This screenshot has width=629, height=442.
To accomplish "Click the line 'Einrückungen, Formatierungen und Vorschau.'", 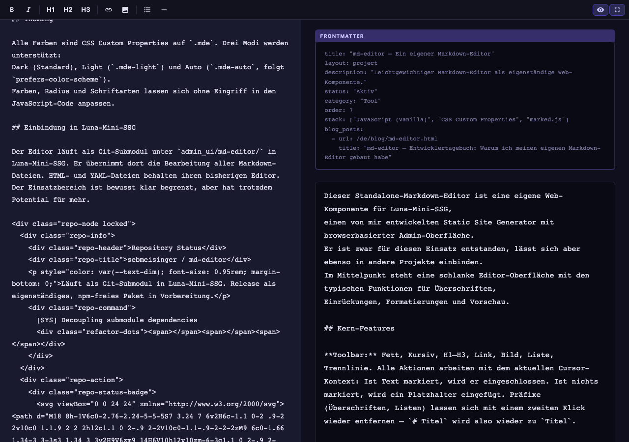I will tap(417, 302).
